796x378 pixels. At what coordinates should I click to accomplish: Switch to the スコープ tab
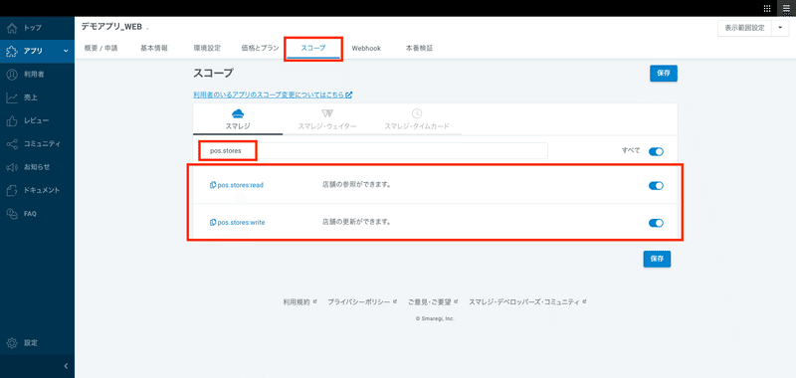coord(313,49)
